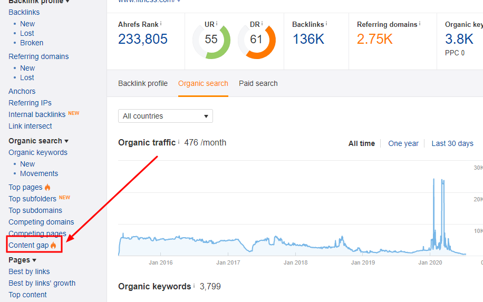The height and width of the screenshot is (302, 483).
Task: Open Best by links report
Action: pos(29,272)
